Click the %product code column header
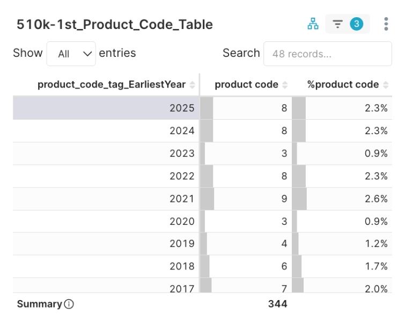 point(342,85)
